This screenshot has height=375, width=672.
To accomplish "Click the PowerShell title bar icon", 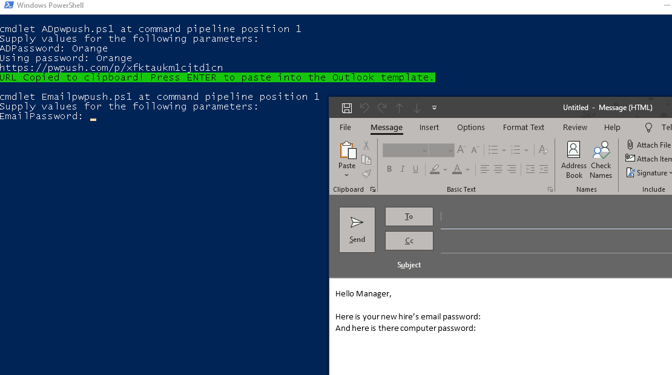I will click(x=8, y=5).
